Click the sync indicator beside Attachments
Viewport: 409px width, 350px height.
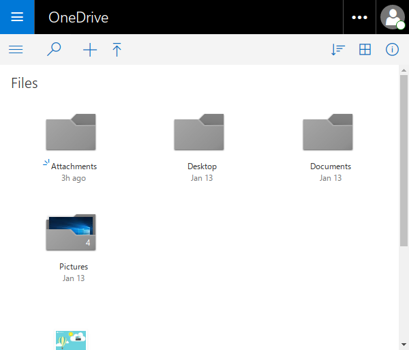point(46,162)
